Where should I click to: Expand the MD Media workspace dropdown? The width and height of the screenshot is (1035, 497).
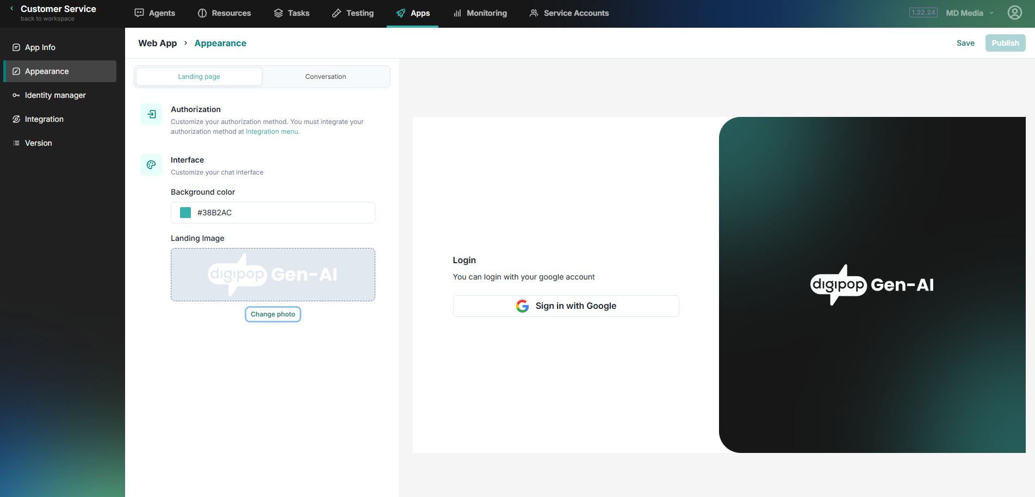(x=969, y=13)
